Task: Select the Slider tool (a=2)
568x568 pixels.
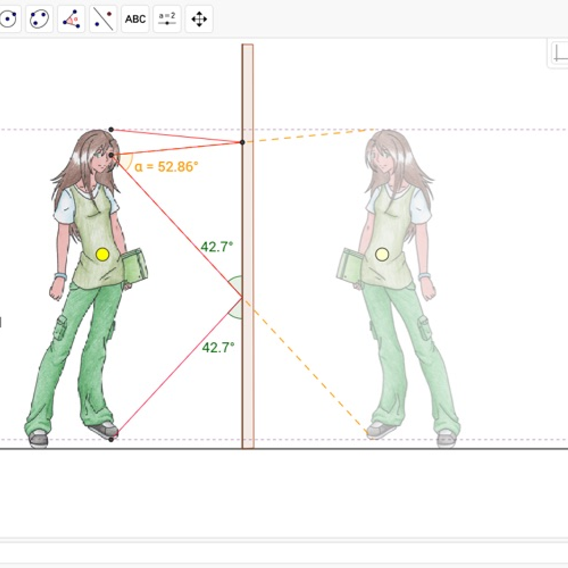Action: pos(167,19)
